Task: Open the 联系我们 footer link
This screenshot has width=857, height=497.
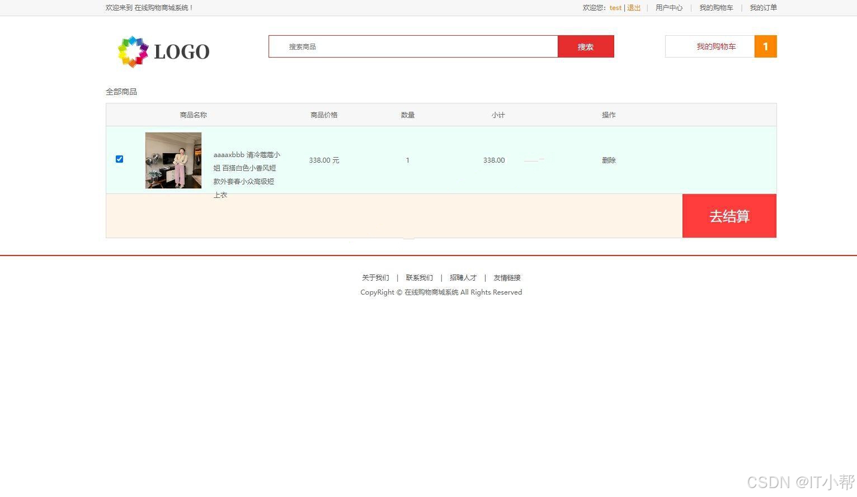Action: [x=420, y=278]
